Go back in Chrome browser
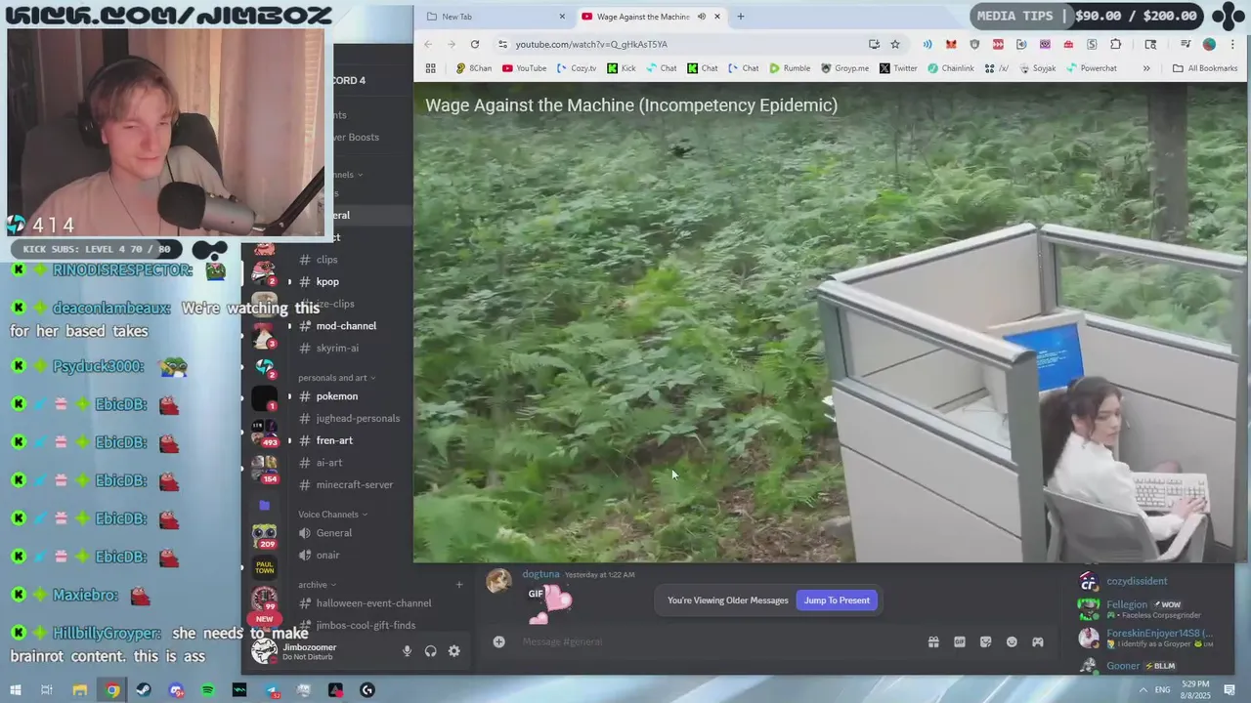Viewport: 1251px width, 703px height. pos(428,44)
